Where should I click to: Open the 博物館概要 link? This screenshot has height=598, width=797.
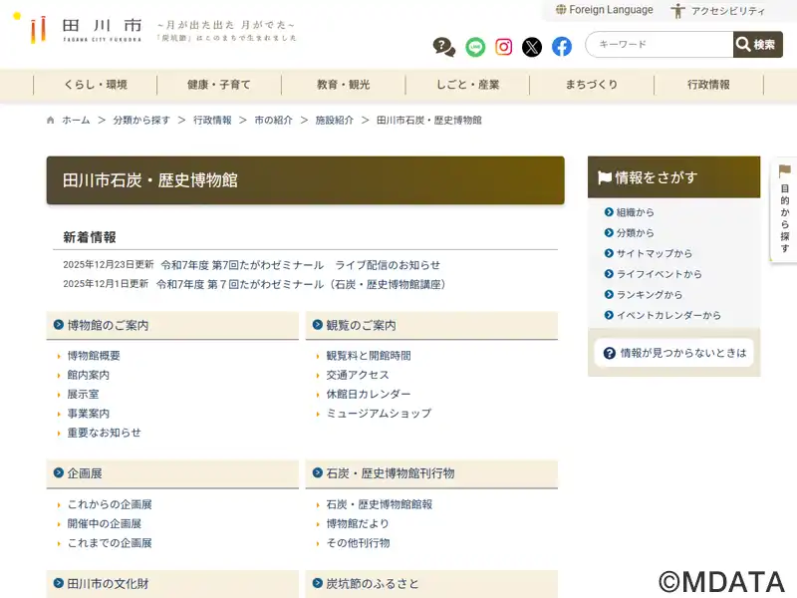(x=94, y=356)
